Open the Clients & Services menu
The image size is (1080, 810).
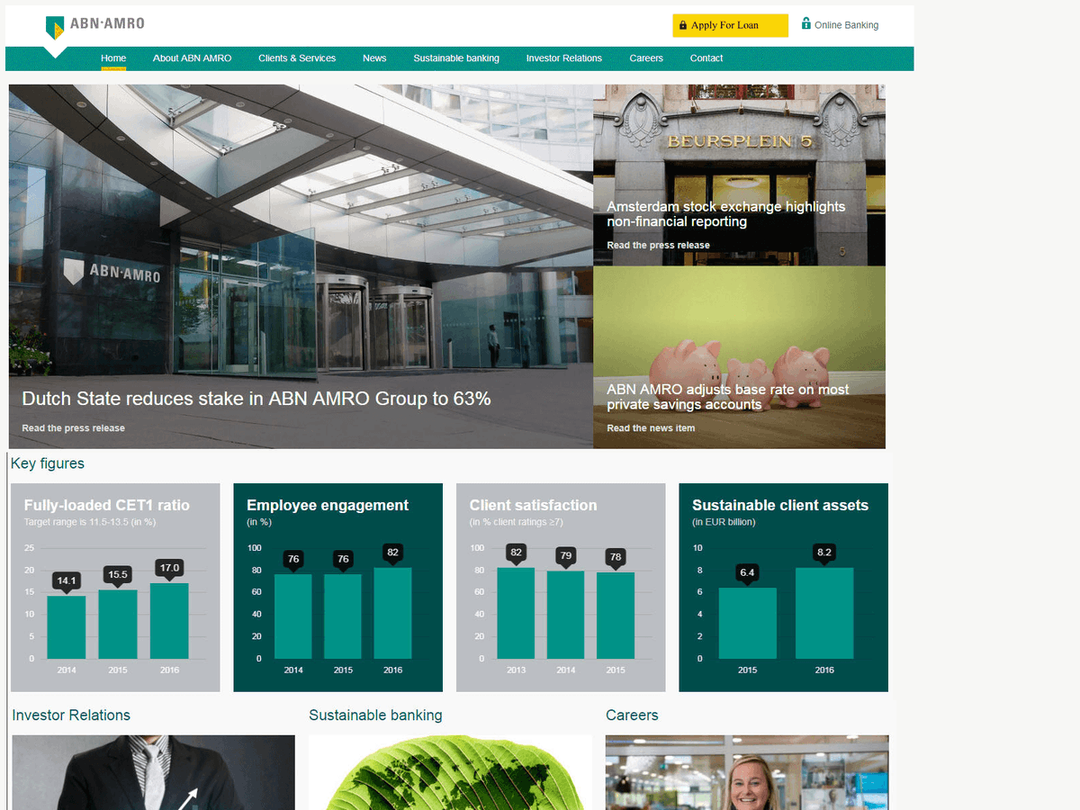coord(297,58)
